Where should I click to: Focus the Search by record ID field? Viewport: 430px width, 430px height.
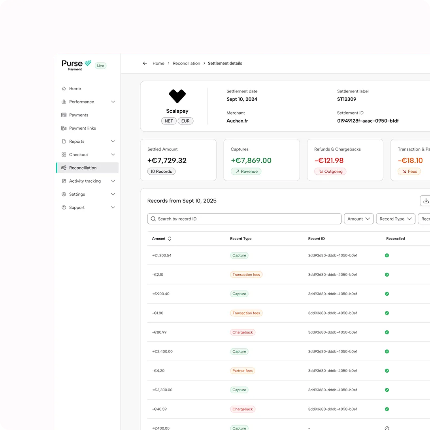click(244, 219)
